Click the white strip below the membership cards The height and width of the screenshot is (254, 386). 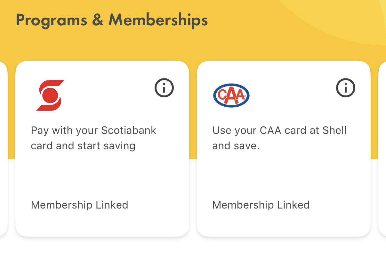click(x=193, y=246)
